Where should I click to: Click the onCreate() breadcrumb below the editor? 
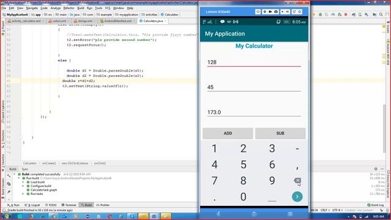[x=49, y=163]
